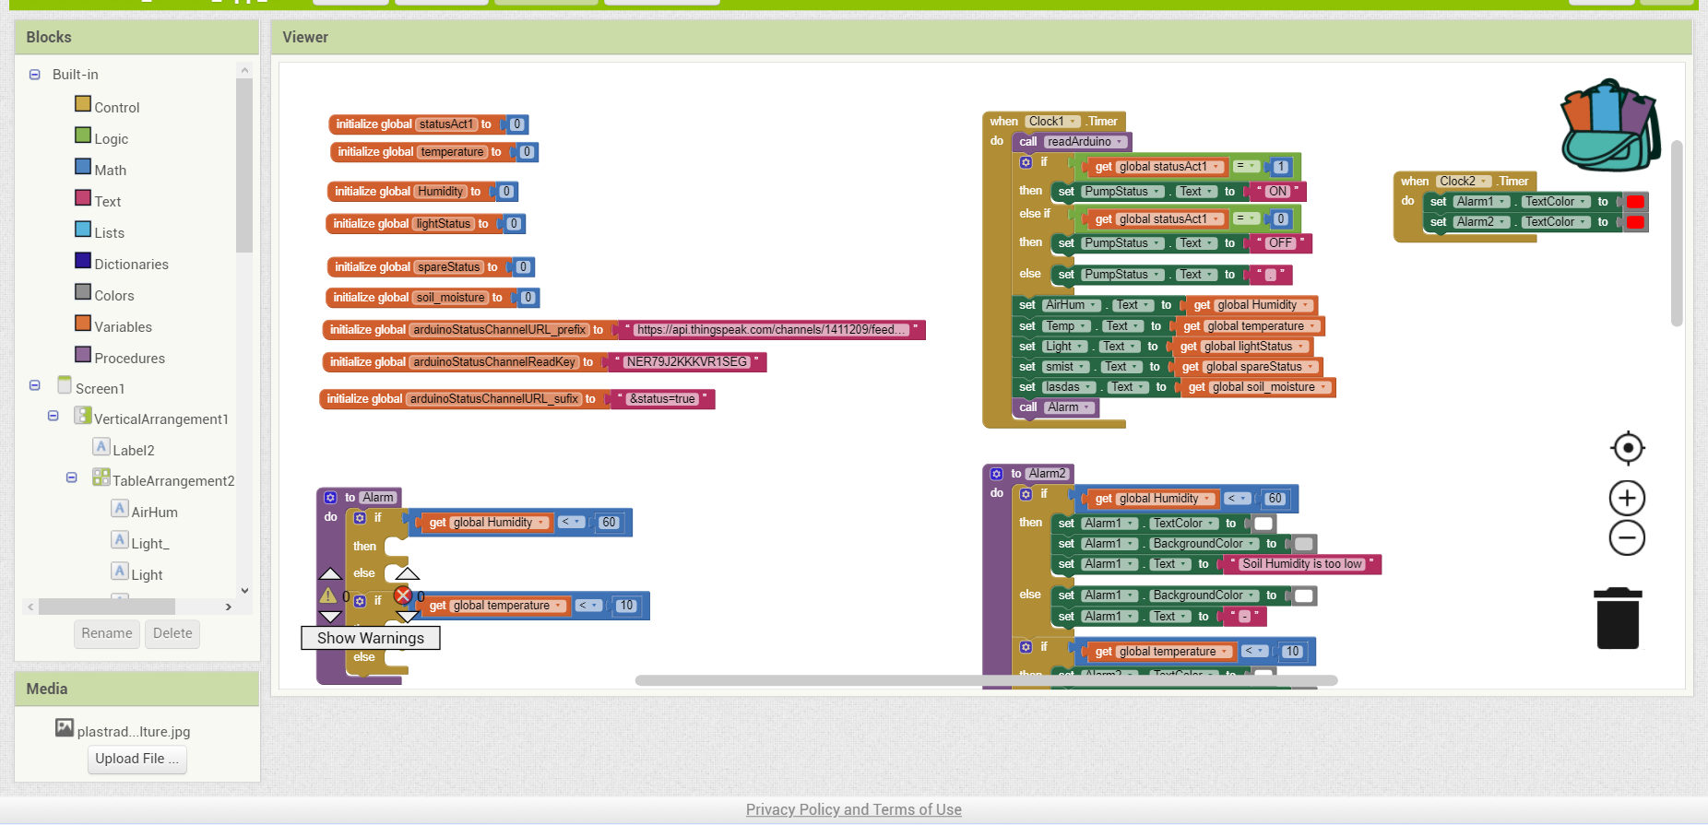The image size is (1708, 825).
Task: Click the red swatch for Alarm2 TextColor
Action: pos(1635,222)
